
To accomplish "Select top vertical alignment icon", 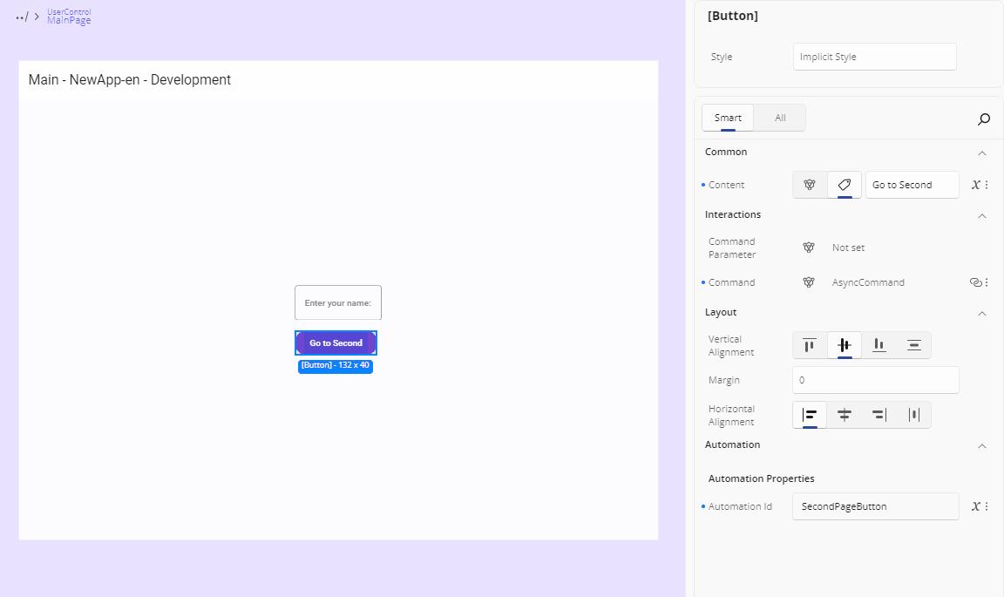I will [809, 345].
